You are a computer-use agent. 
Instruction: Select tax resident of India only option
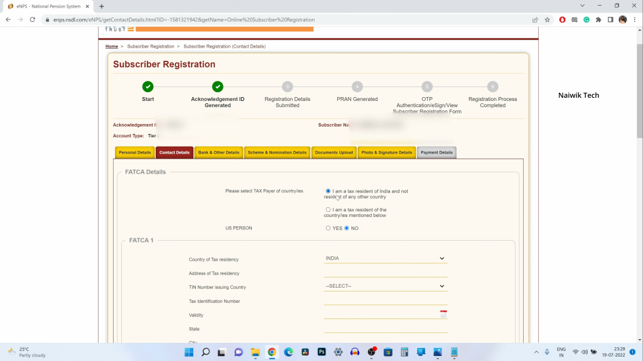pyautogui.click(x=328, y=191)
